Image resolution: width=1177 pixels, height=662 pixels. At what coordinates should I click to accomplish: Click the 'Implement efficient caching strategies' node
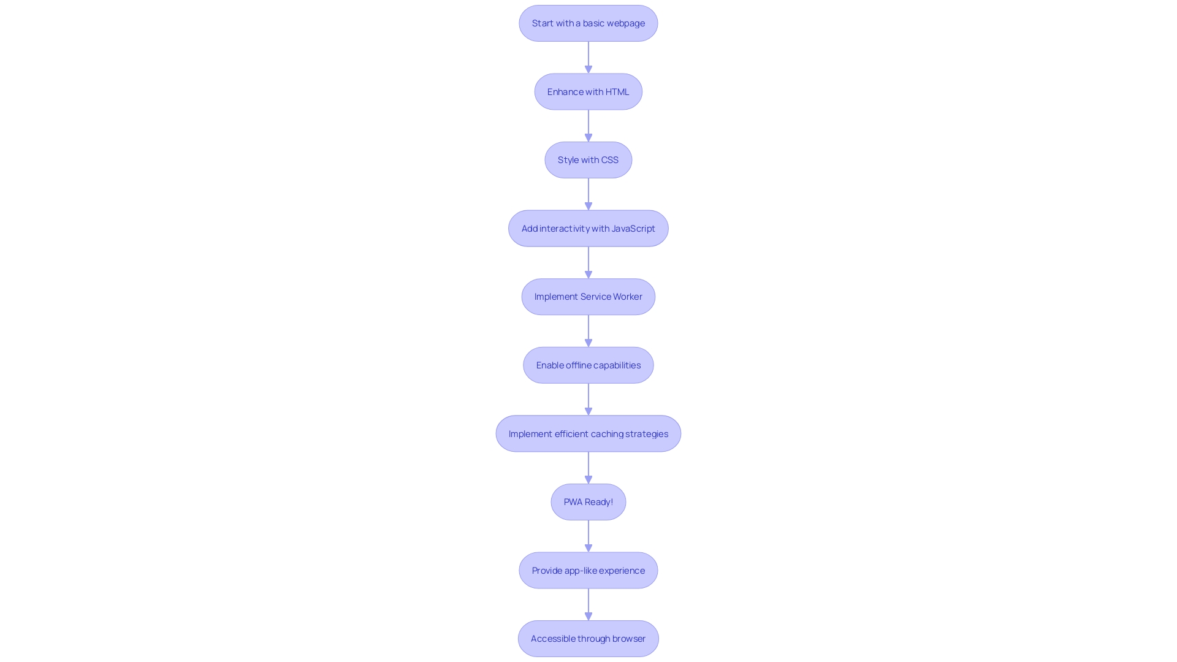[x=588, y=433]
